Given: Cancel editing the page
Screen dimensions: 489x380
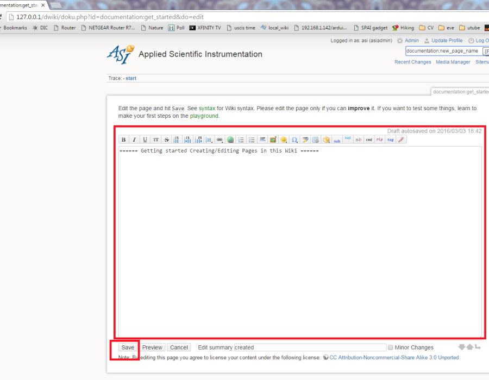Looking at the screenshot, I should (x=179, y=347).
